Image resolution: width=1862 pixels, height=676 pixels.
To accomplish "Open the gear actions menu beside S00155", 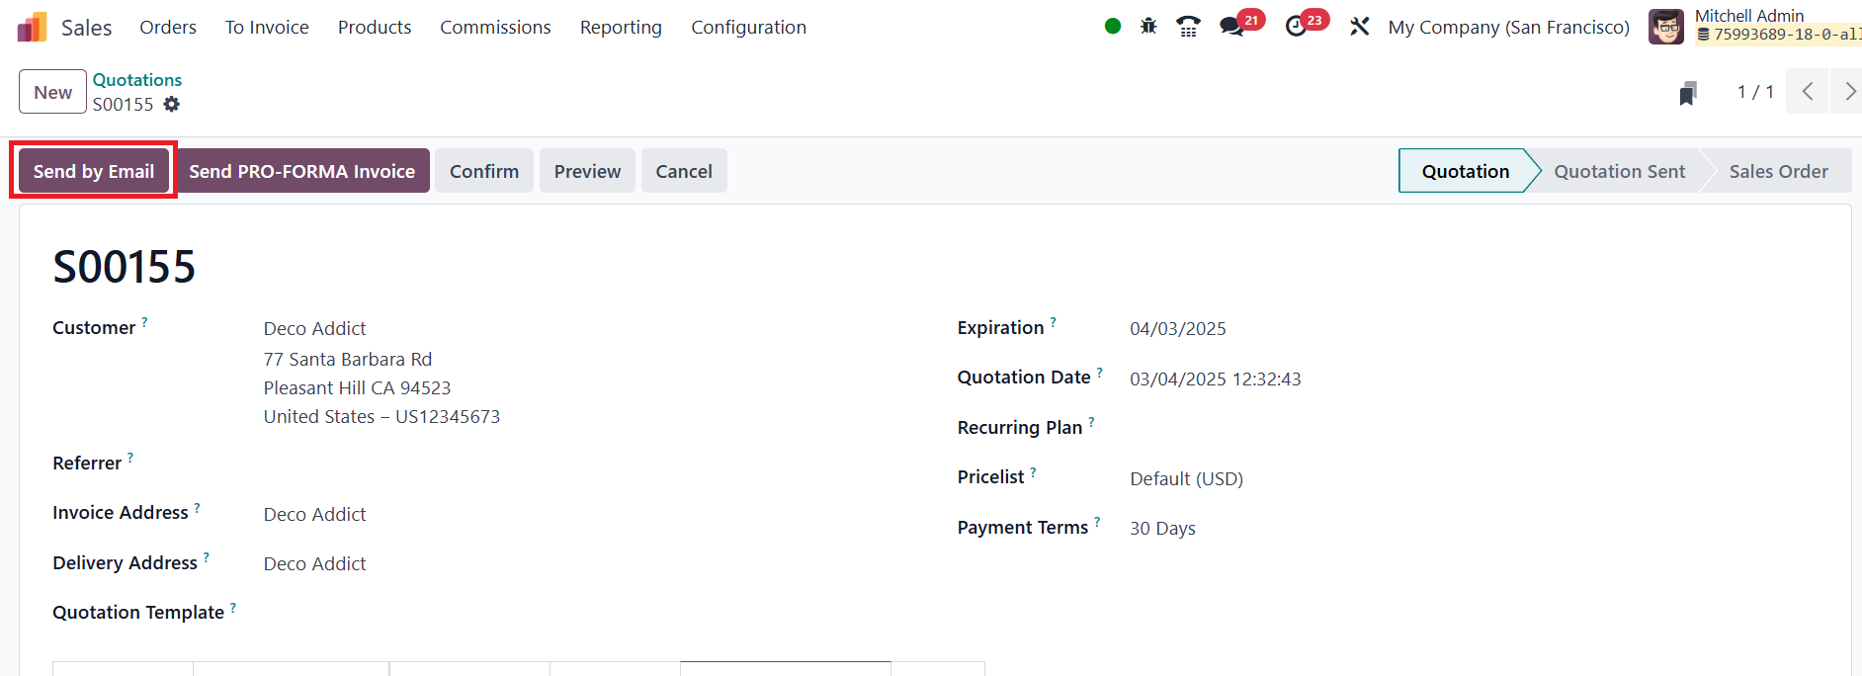I will (x=172, y=105).
